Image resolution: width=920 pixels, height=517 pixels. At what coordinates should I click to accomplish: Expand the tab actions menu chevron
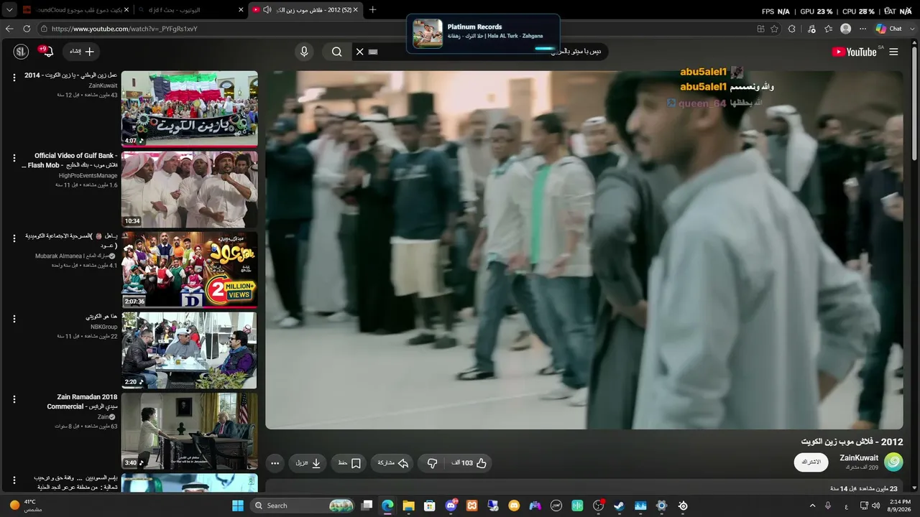point(9,9)
